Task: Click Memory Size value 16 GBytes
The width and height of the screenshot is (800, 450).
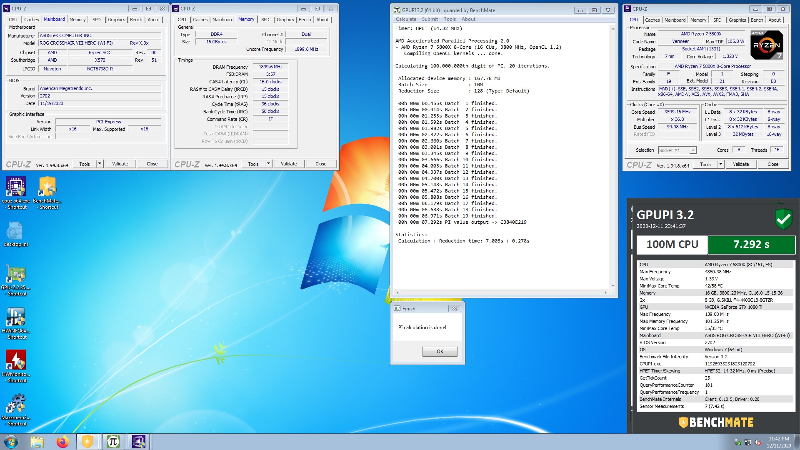Action: [x=216, y=42]
